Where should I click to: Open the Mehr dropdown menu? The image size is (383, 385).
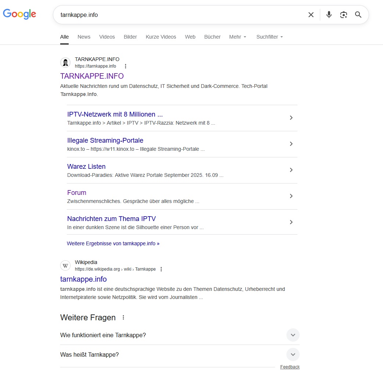point(238,37)
